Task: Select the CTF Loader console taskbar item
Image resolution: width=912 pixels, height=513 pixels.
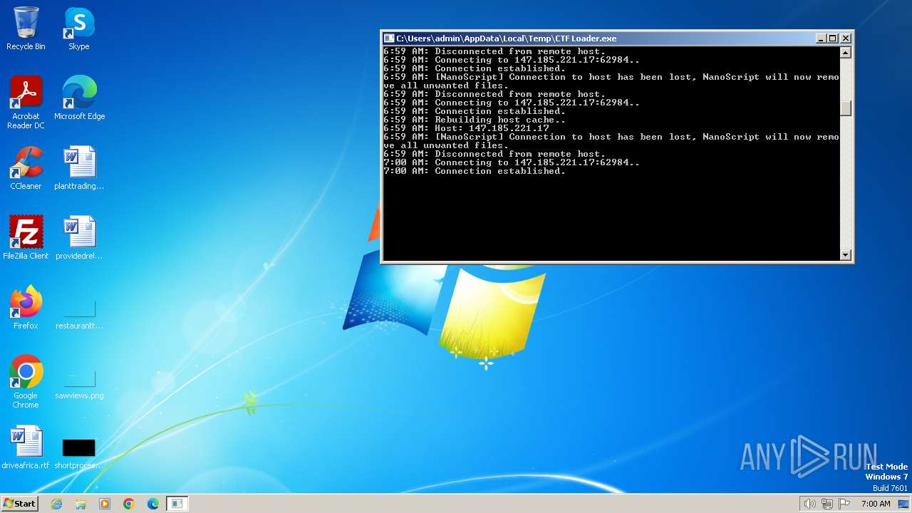Action: 177,504
